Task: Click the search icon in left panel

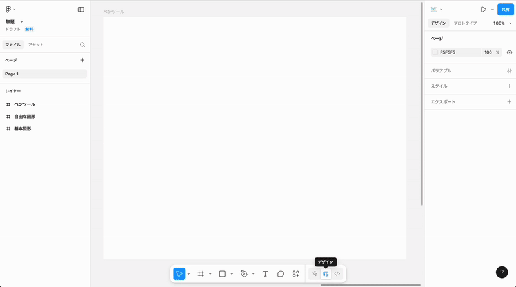Action: coord(83,45)
